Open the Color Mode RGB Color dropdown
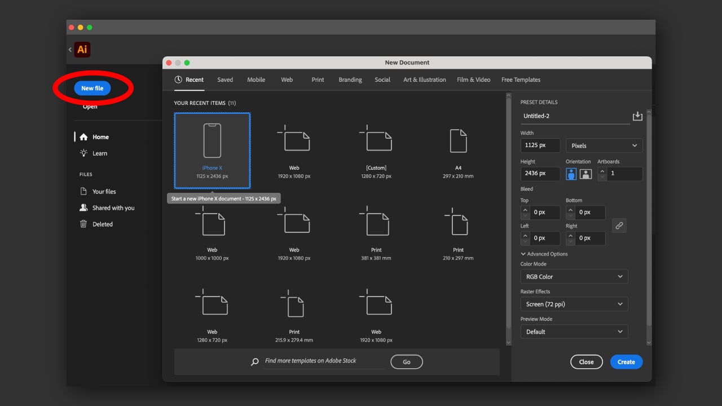This screenshot has height=406, width=722. pyautogui.click(x=574, y=276)
